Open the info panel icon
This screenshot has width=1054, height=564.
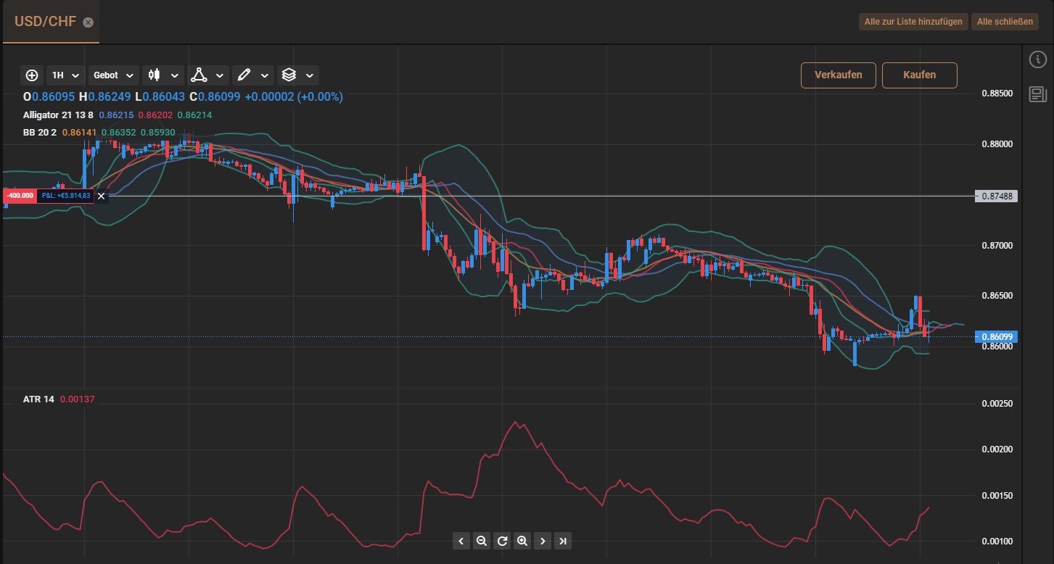[1038, 59]
